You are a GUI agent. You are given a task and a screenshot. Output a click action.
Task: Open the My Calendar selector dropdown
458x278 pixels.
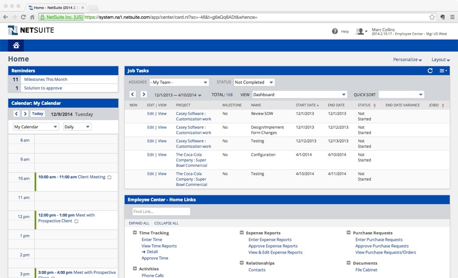tap(36, 127)
